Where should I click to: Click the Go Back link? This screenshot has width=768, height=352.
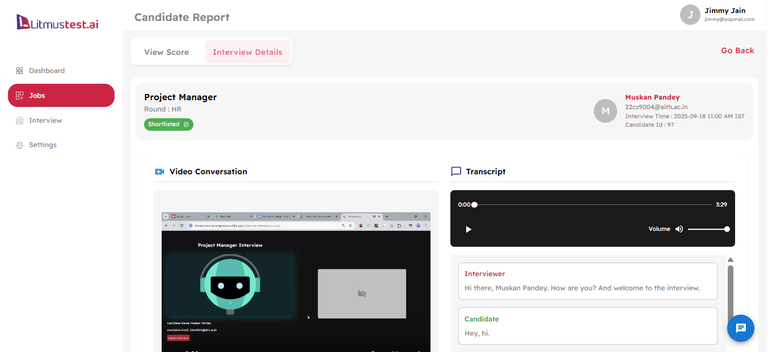coord(737,50)
